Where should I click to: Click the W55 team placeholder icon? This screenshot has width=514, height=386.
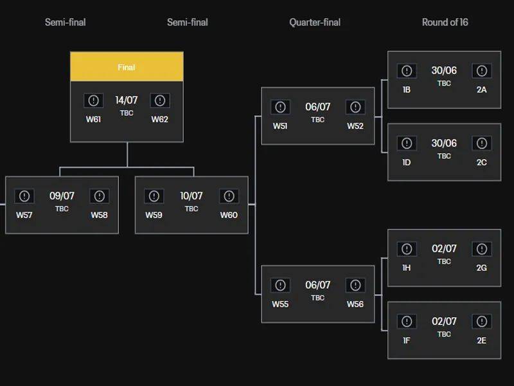coord(280,285)
